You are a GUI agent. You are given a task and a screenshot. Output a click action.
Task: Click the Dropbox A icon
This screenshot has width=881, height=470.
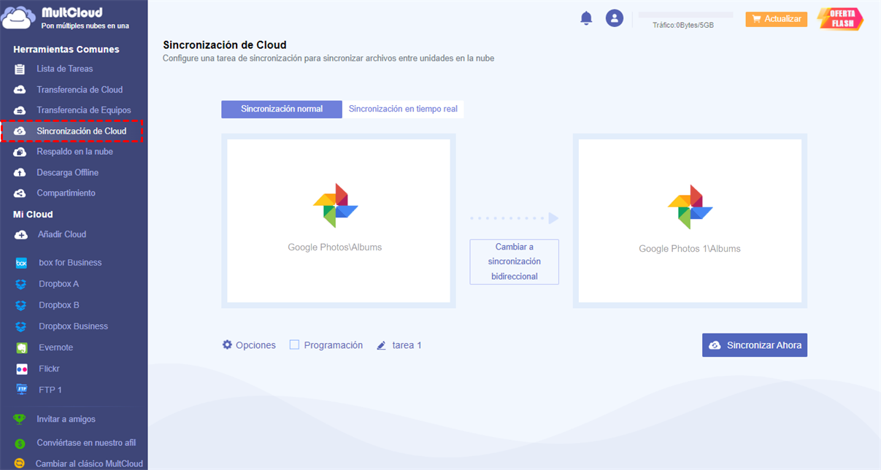tap(22, 284)
